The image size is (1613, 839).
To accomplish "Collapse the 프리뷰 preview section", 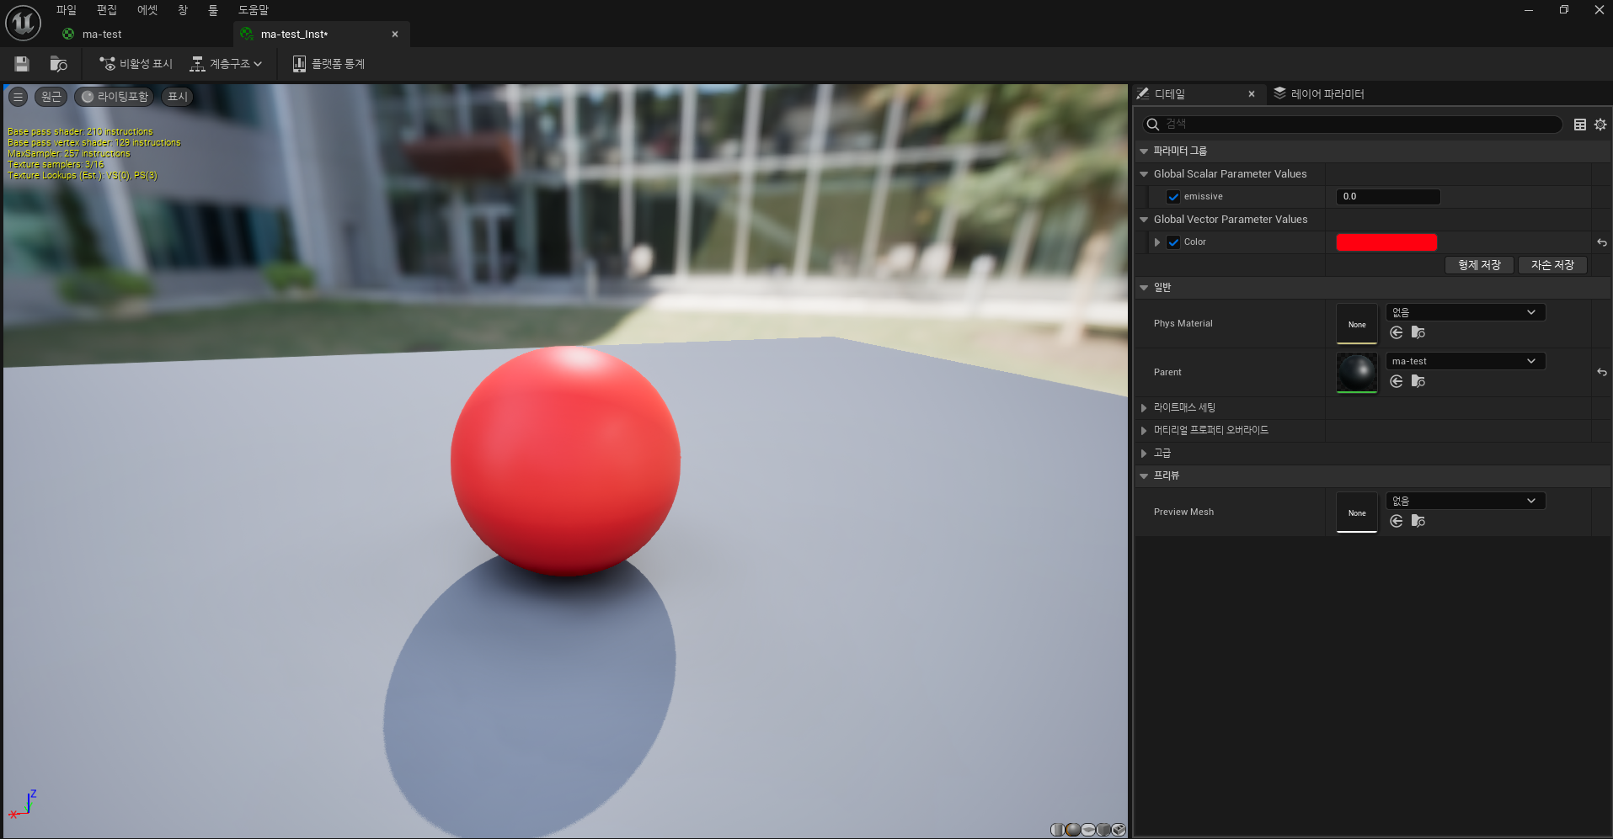I will pyautogui.click(x=1144, y=475).
